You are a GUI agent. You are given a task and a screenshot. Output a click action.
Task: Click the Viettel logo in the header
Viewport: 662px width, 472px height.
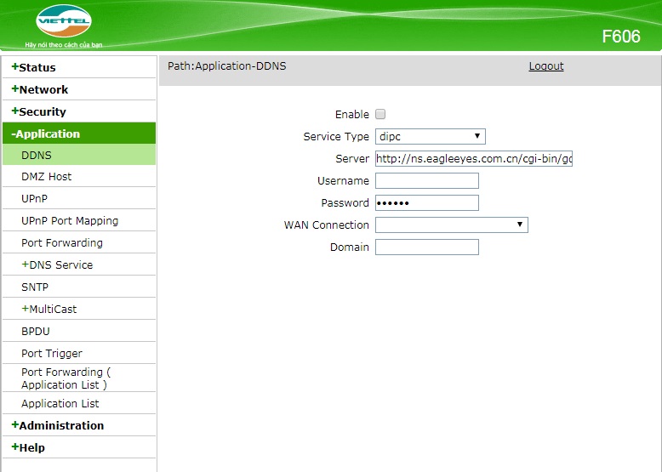coord(63,21)
